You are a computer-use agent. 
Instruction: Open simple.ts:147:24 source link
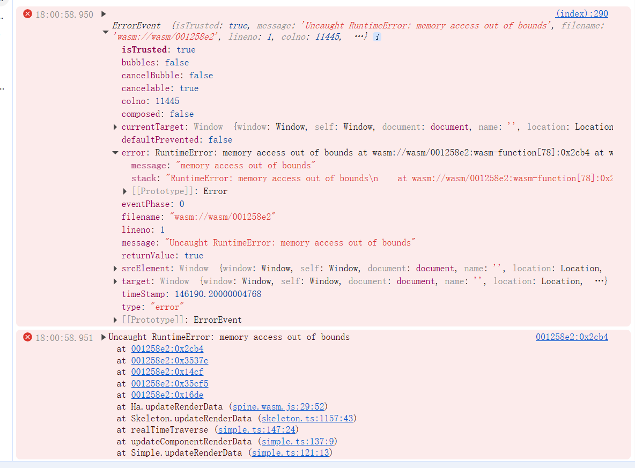coord(257,430)
